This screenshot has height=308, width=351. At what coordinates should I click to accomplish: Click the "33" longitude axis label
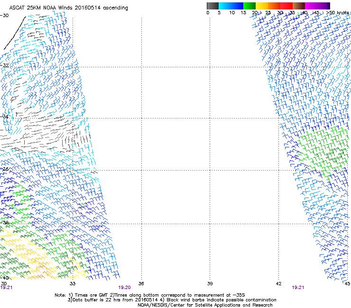(73, 284)
